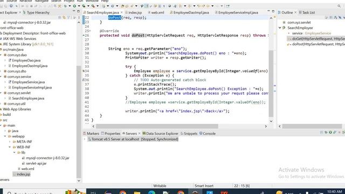
Task: Select JRE System Library node
Action: 27,44
